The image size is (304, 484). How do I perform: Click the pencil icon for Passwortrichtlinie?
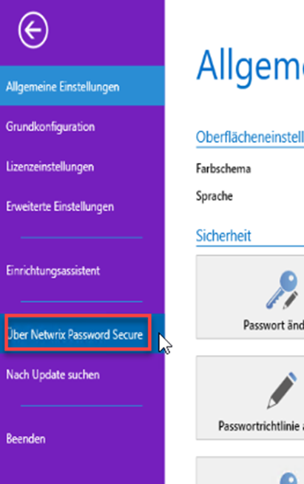282,391
